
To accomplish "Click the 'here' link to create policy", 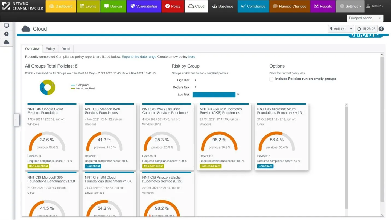I will point(192,57).
